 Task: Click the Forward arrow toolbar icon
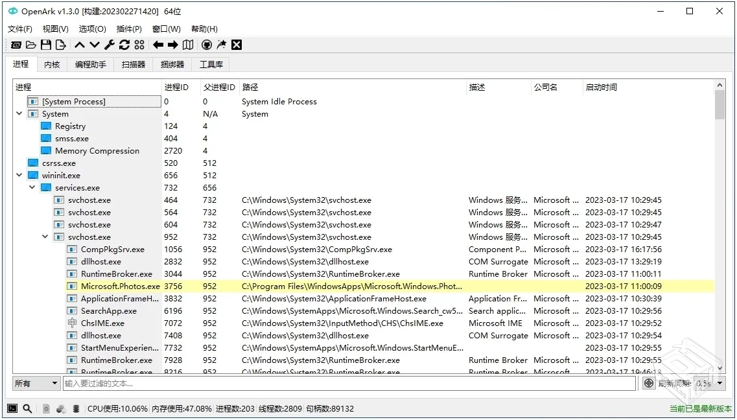174,45
